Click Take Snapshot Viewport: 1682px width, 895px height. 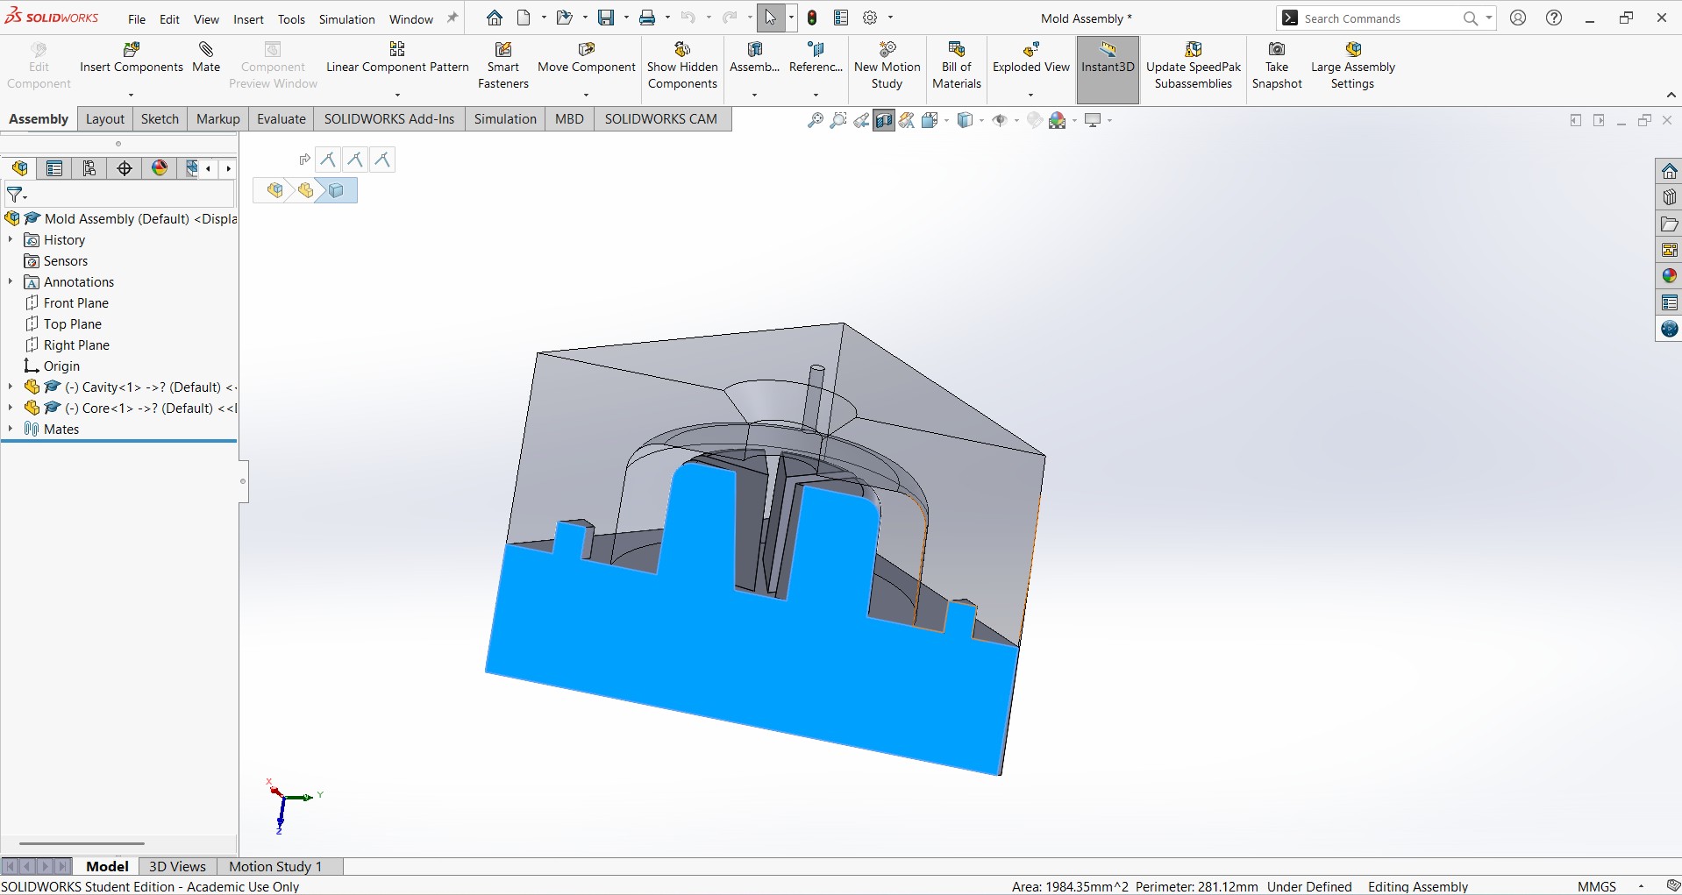[1277, 65]
